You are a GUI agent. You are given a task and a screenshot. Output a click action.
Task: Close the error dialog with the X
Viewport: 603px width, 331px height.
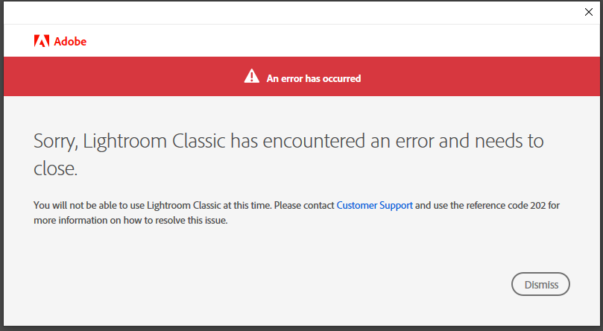[x=588, y=12]
